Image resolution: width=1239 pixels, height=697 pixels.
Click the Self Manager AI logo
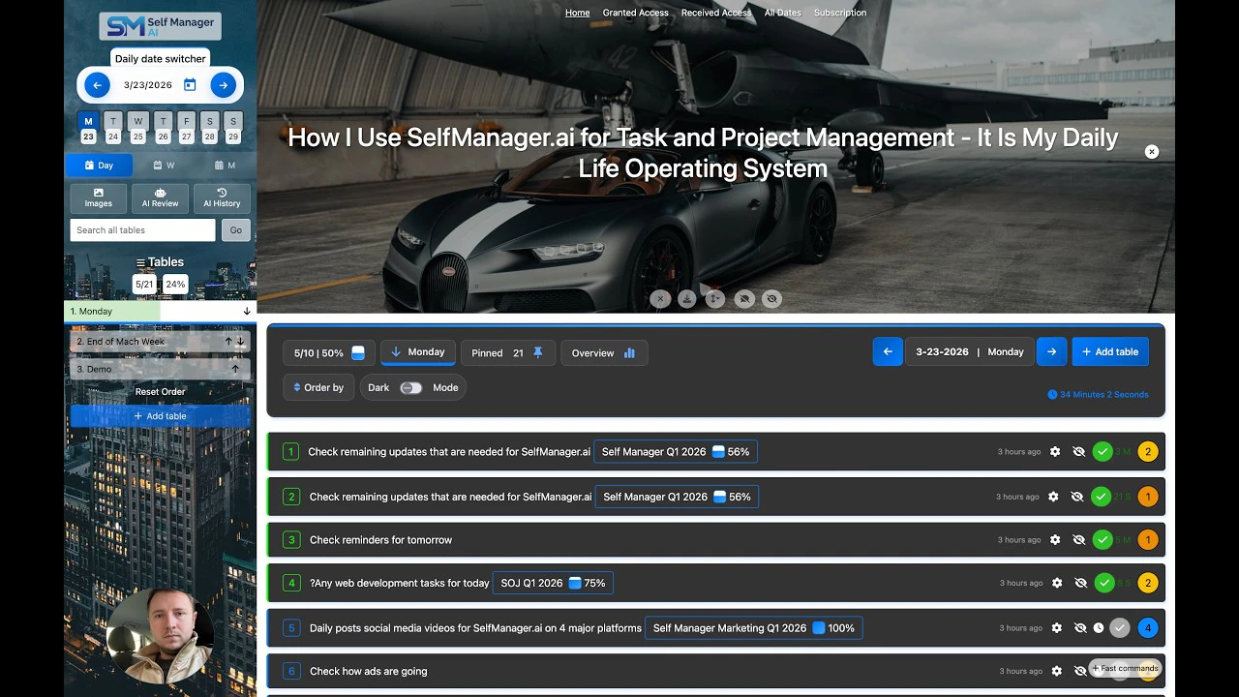pyautogui.click(x=160, y=26)
